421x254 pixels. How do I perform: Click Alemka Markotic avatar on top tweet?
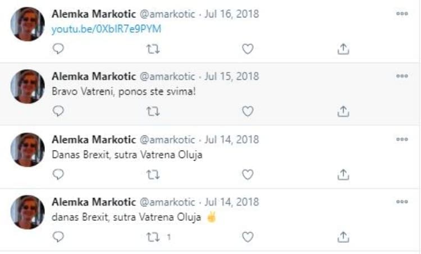pyautogui.click(x=28, y=24)
